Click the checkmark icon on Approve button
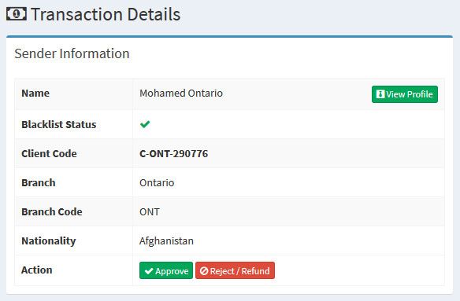The image size is (460, 301). click(x=149, y=271)
